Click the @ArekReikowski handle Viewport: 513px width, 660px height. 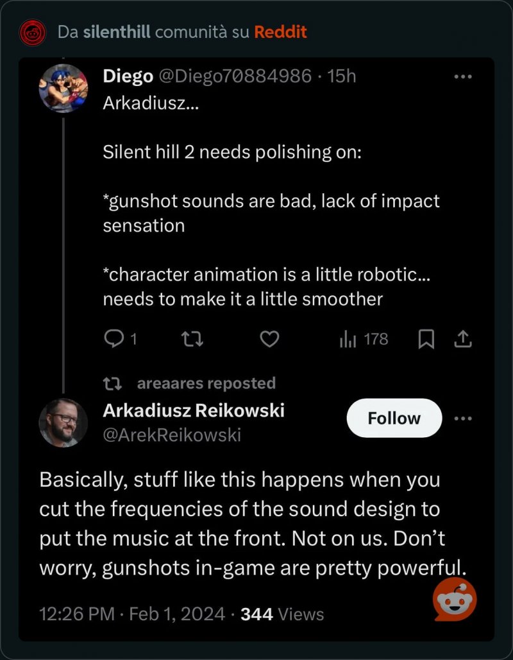point(172,435)
